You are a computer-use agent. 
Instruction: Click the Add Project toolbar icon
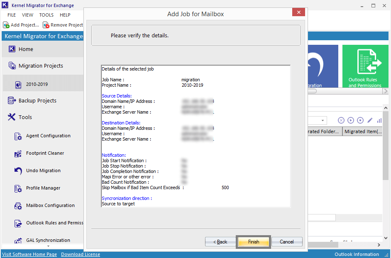[x=6, y=25]
